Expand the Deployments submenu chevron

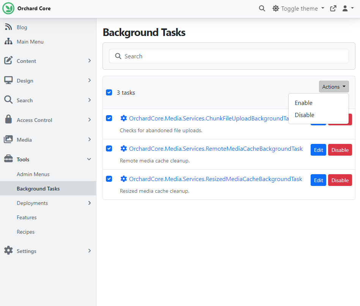coord(90,203)
